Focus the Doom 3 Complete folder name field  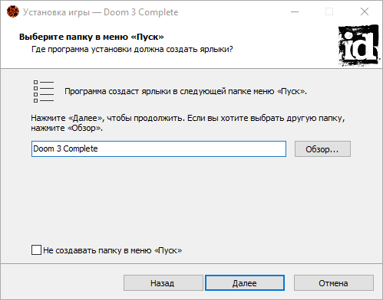coord(159,148)
